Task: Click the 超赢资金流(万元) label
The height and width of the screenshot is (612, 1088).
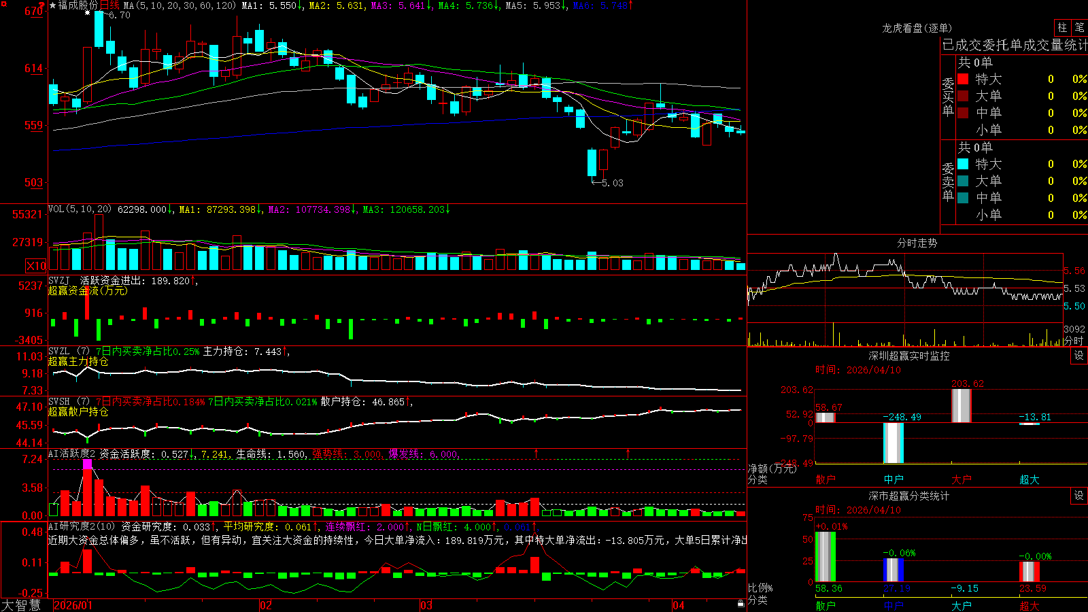Action: click(88, 290)
